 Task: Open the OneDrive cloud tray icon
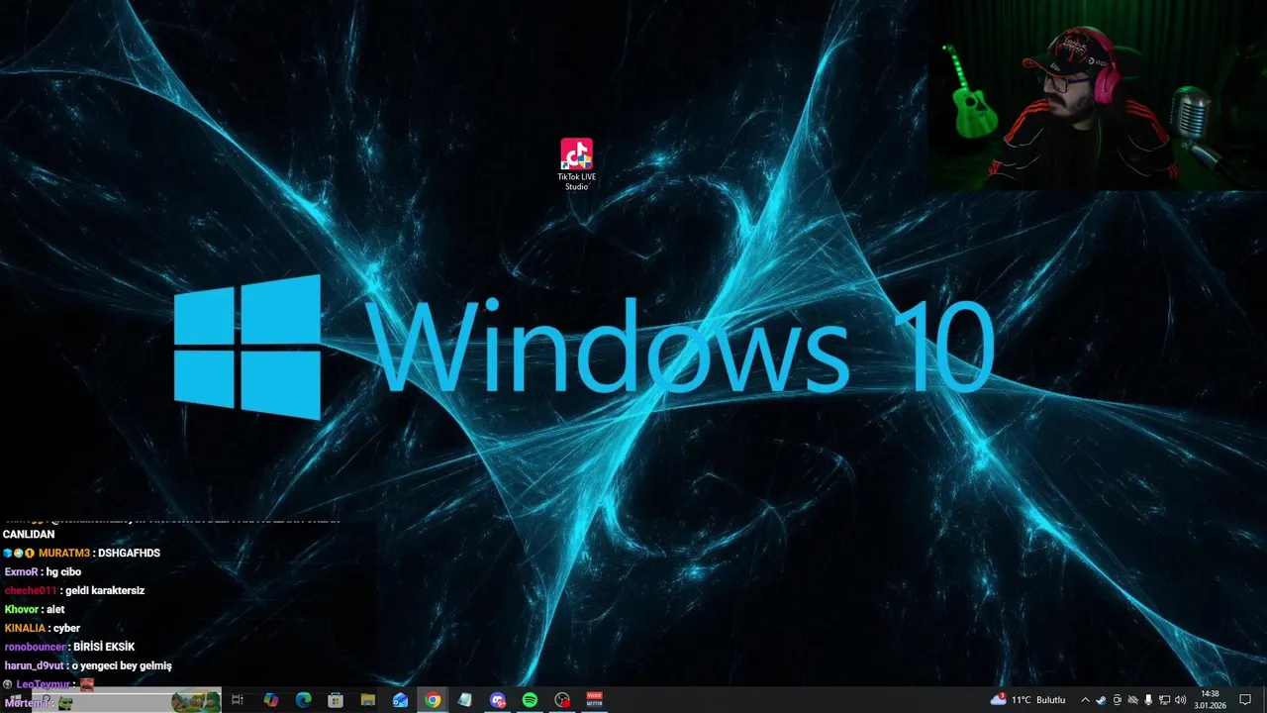1133,700
